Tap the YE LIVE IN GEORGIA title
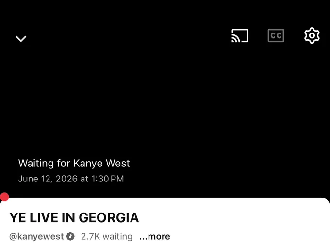 pos(74,218)
